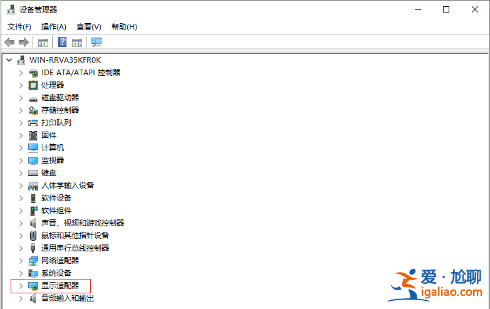Expand the 网络适配器 node arrow

pos(21,261)
